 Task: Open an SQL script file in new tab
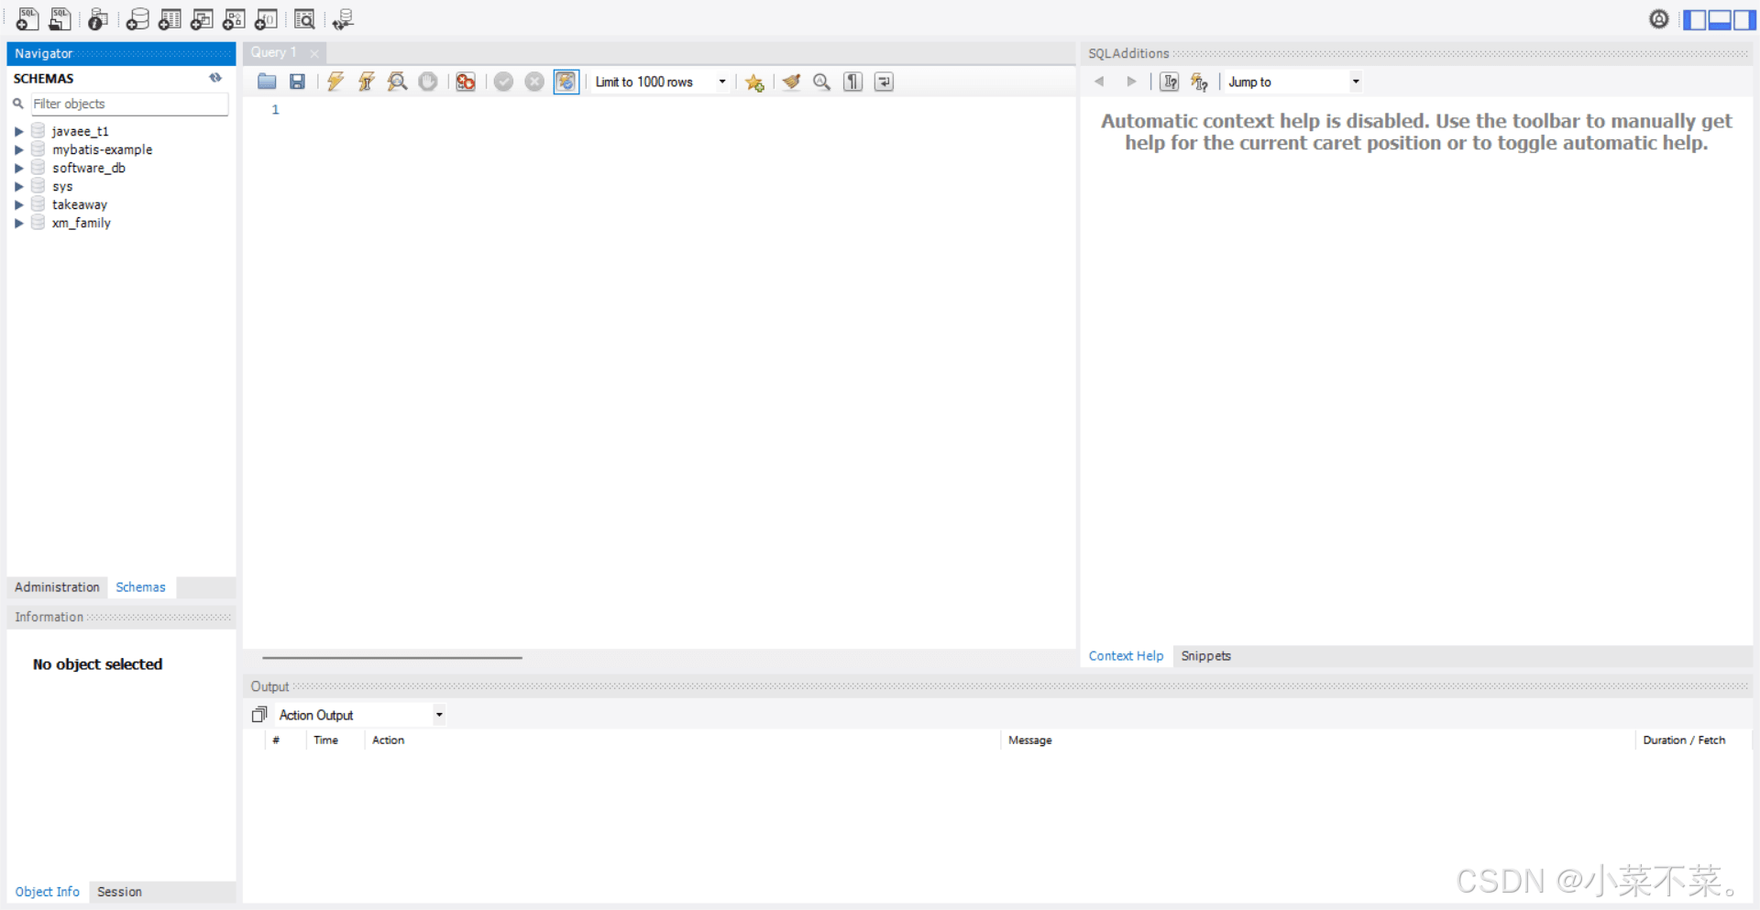60,18
